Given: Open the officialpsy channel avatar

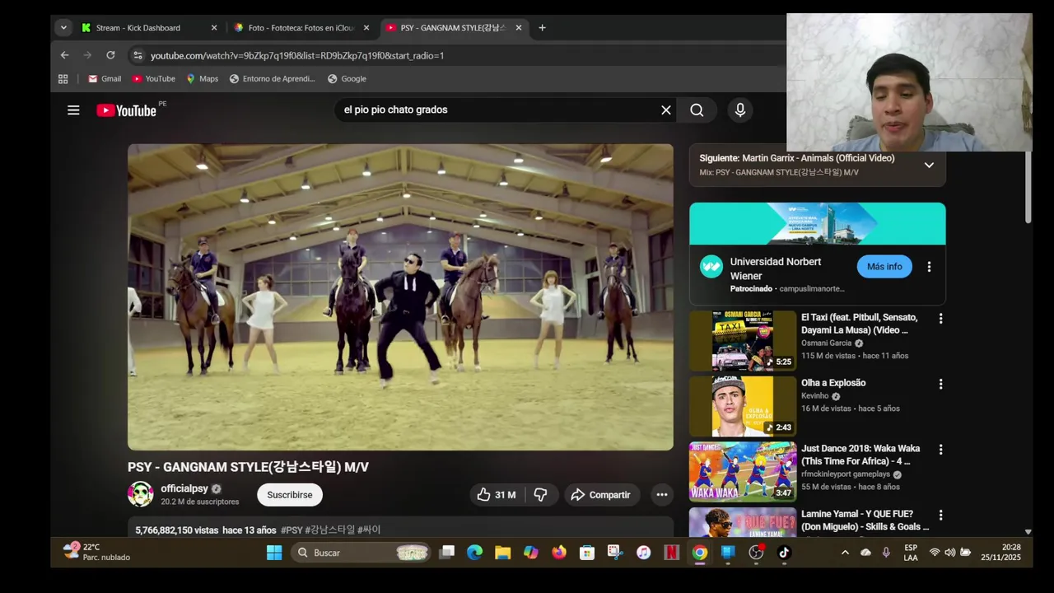Looking at the screenshot, I should tap(141, 494).
